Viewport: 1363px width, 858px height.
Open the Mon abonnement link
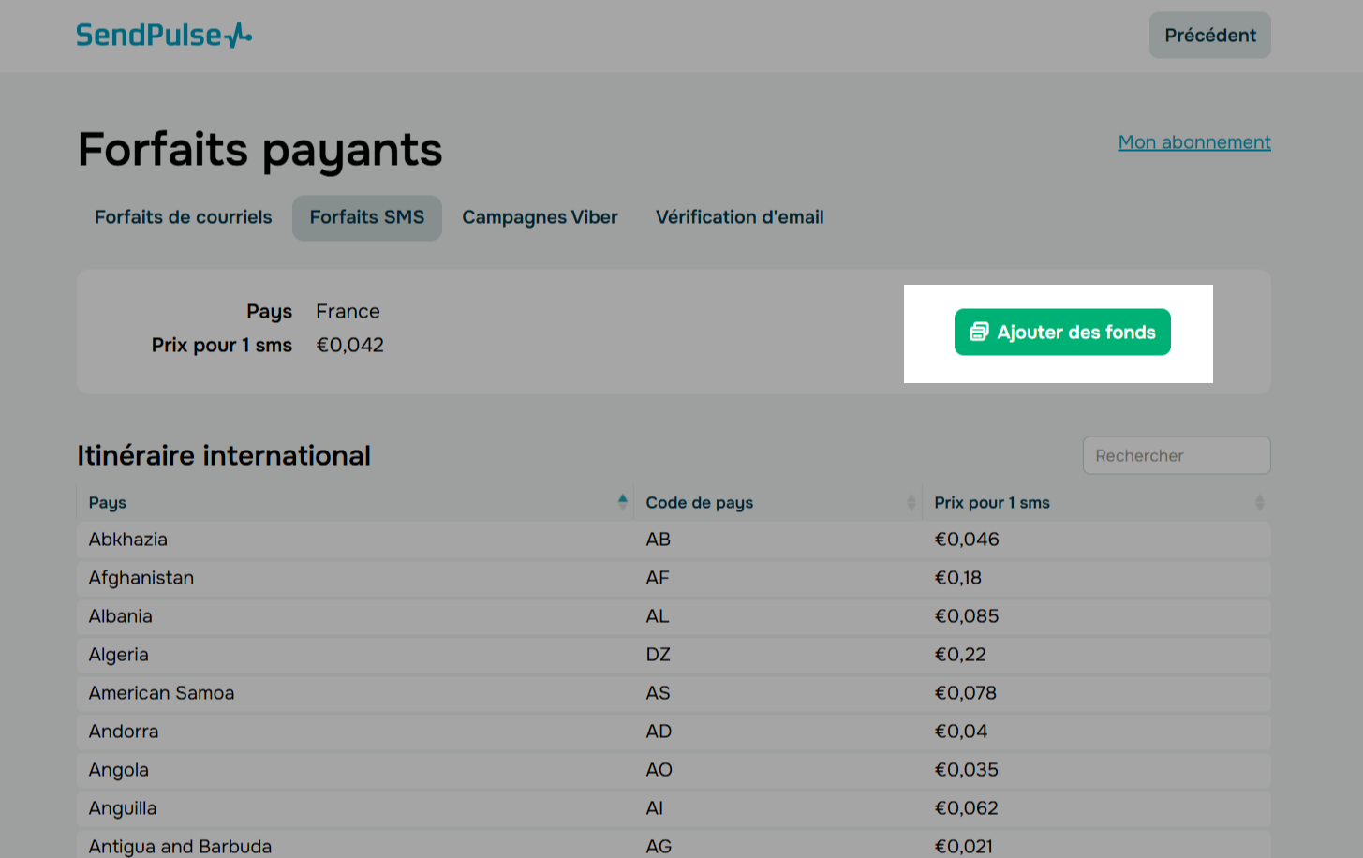[1193, 142]
